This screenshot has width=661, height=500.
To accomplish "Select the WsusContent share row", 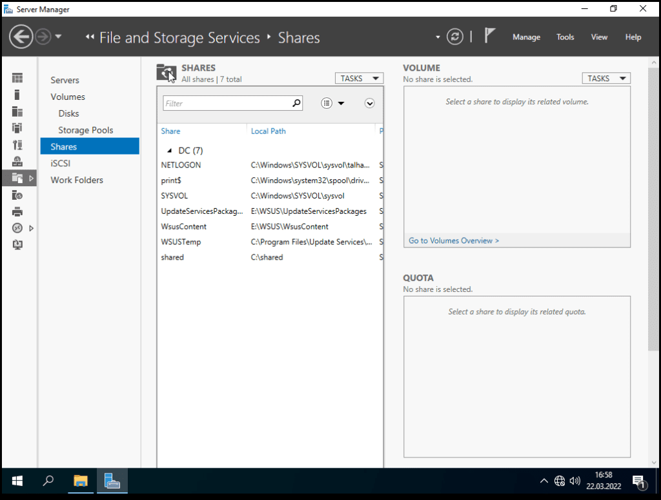I will point(270,226).
